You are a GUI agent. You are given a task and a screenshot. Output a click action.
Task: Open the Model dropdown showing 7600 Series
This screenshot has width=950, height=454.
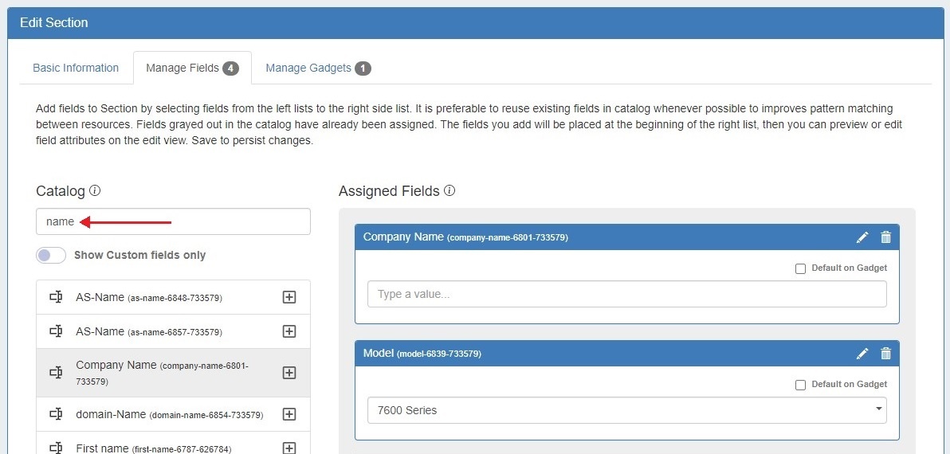pos(626,410)
